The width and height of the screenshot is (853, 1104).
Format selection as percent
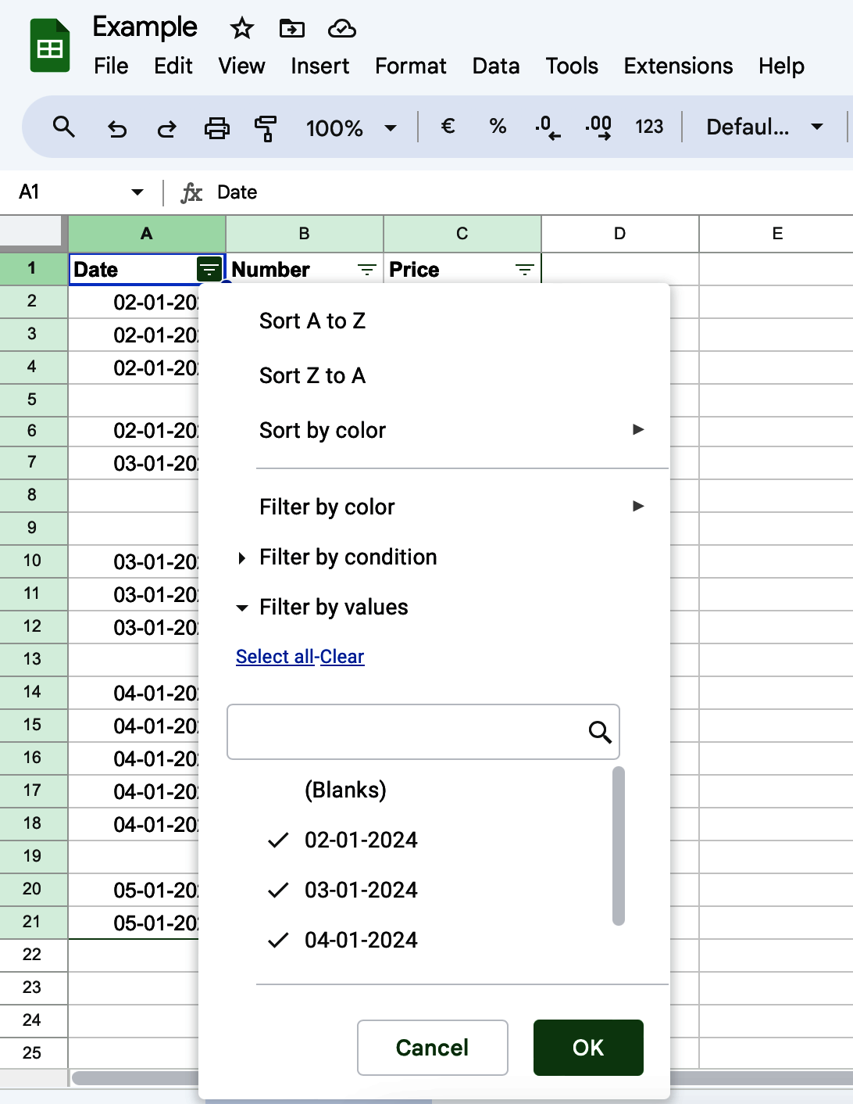coord(498,126)
